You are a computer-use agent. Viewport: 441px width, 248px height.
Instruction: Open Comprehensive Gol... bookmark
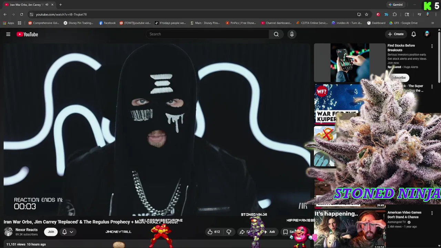click(x=44, y=23)
